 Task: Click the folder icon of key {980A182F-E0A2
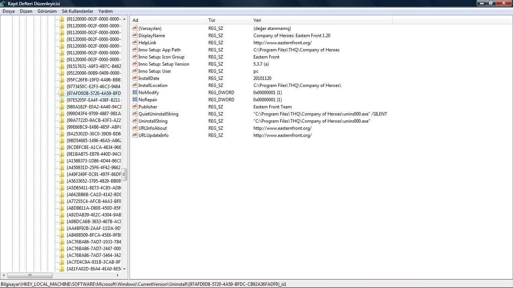(62, 106)
